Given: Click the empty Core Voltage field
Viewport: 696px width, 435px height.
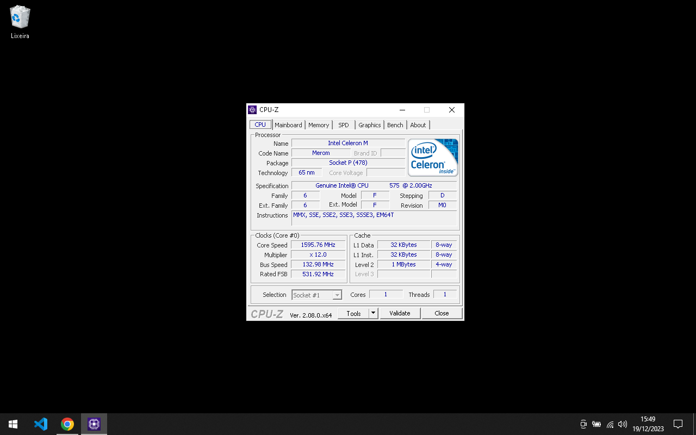Looking at the screenshot, I should point(386,172).
